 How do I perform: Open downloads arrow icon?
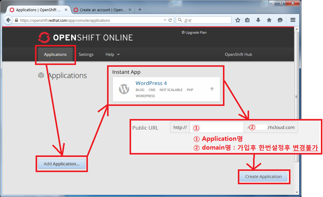tap(258, 20)
